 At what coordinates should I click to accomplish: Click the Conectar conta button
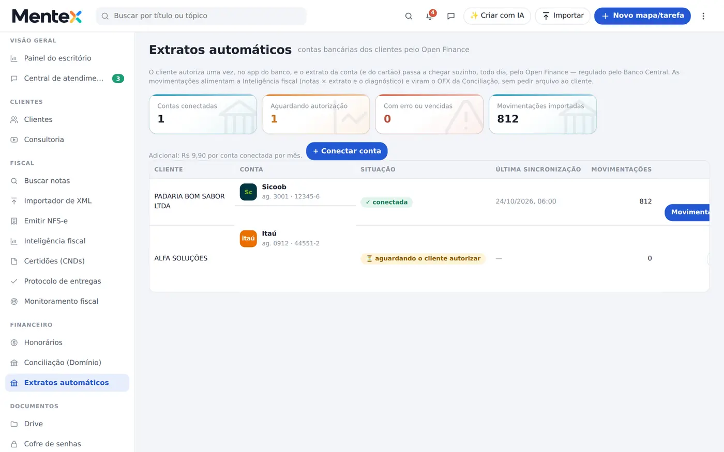pos(347,151)
